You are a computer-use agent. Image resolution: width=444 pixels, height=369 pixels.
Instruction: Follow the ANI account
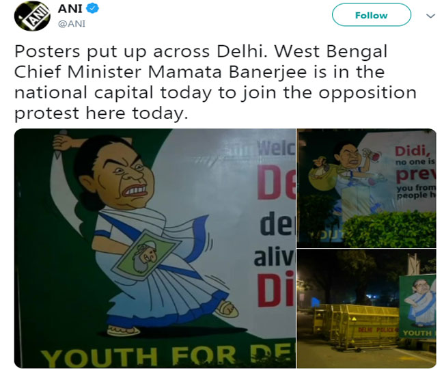(371, 15)
